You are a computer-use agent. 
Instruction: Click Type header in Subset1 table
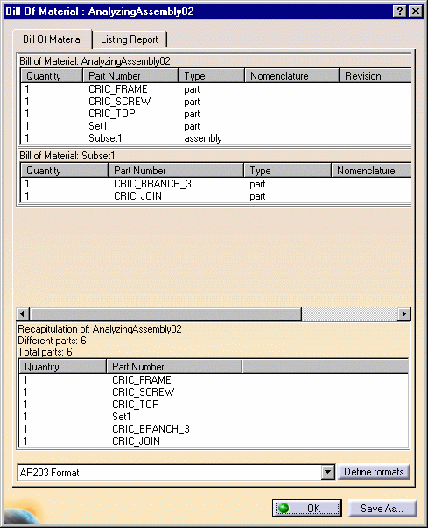point(287,171)
